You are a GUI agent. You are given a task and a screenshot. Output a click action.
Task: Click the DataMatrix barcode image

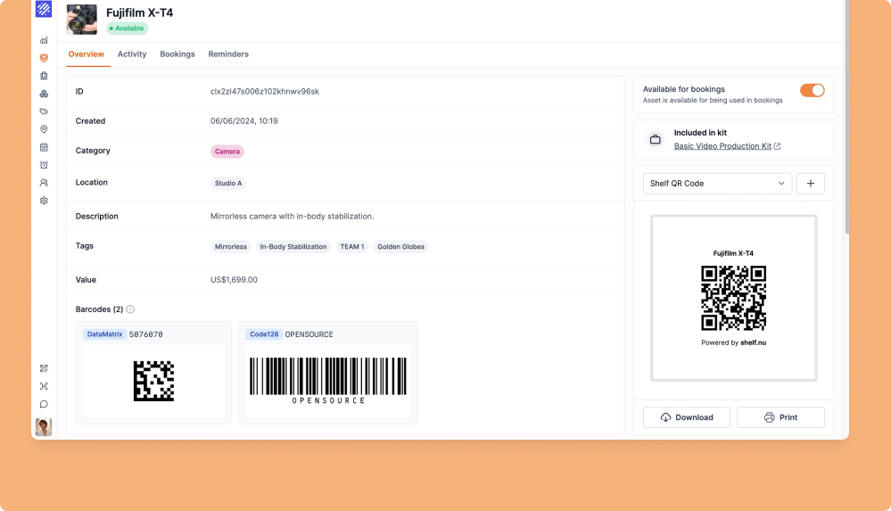(153, 381)
